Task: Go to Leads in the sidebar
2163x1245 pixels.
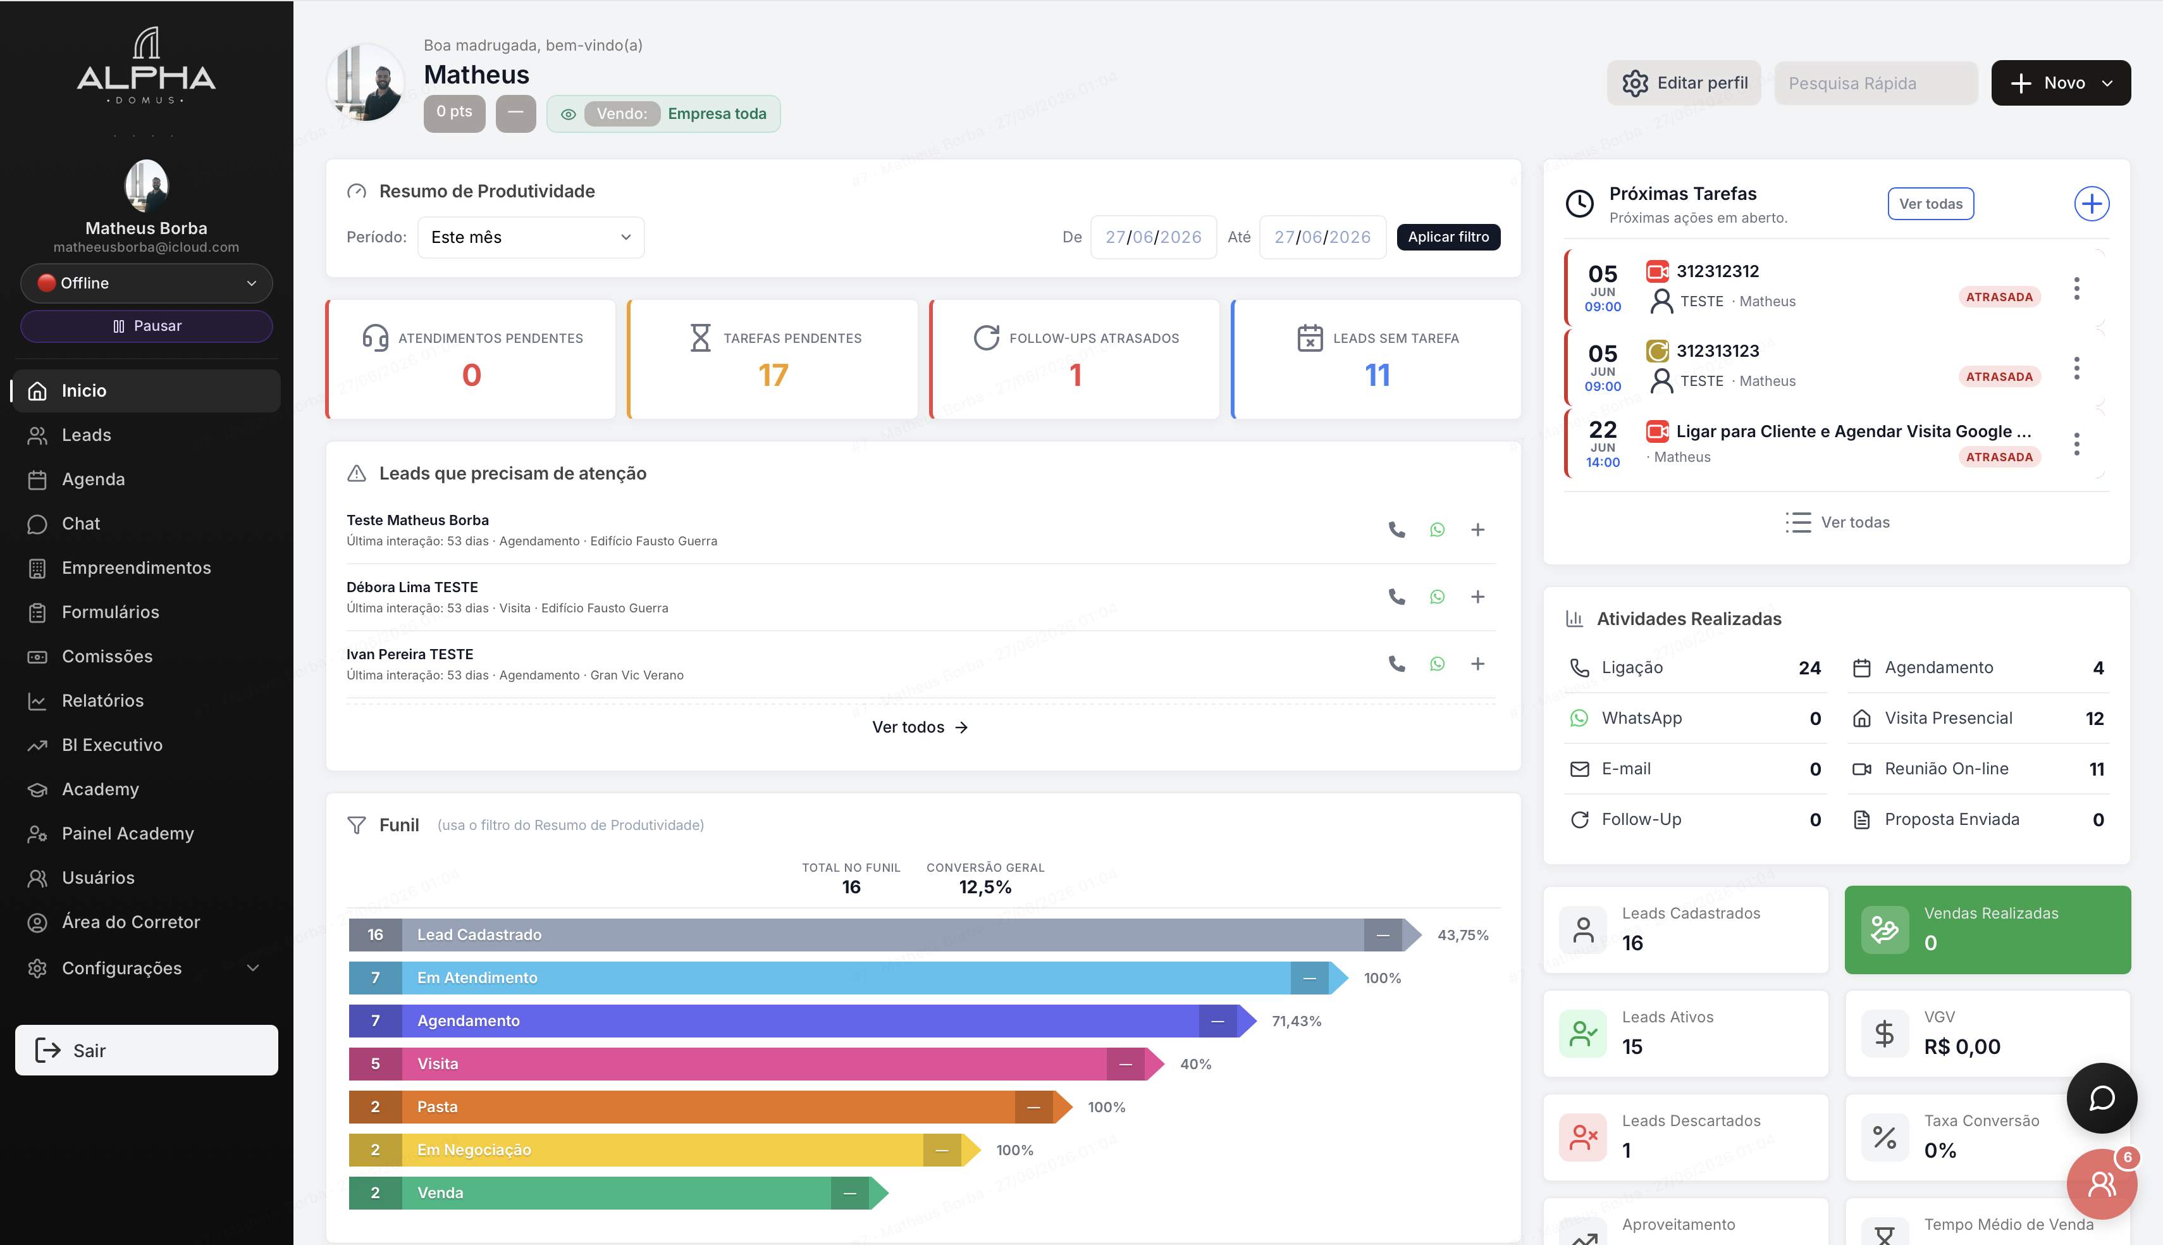Action: point(145,435)
